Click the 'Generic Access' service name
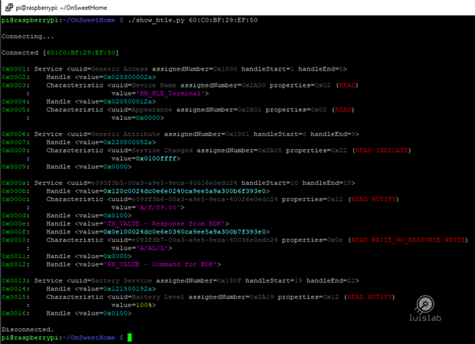475x344 pixels. tap(120, 69)
